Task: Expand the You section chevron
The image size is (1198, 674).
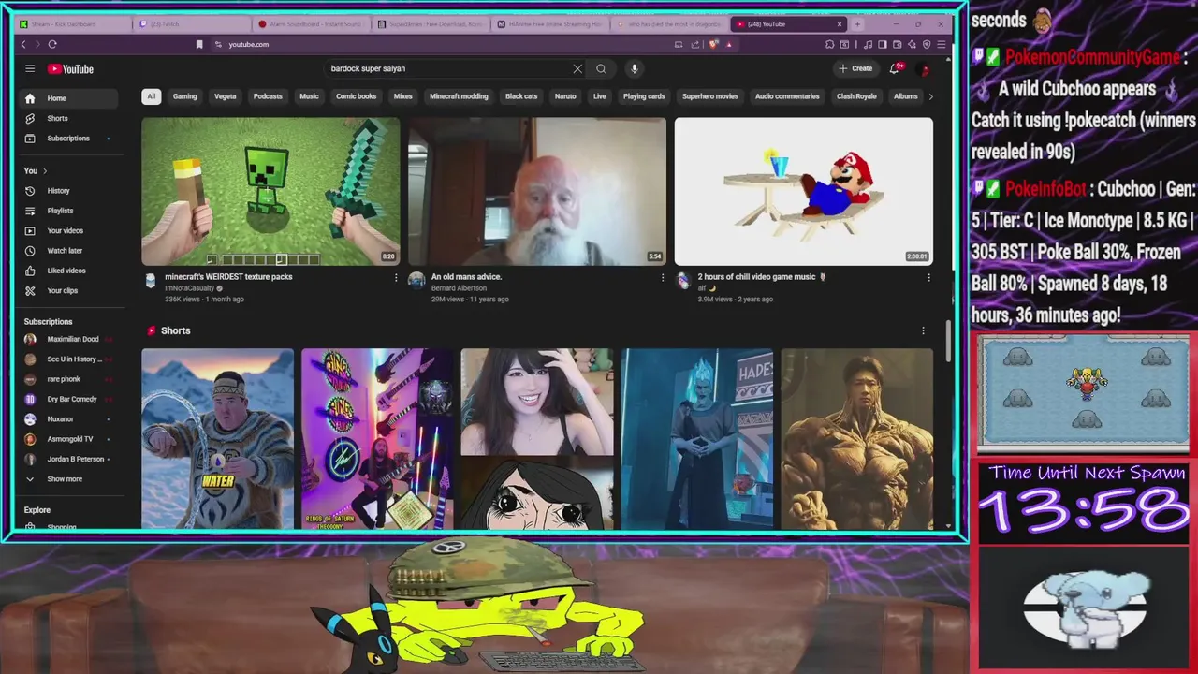Action: tap(44, 171)
